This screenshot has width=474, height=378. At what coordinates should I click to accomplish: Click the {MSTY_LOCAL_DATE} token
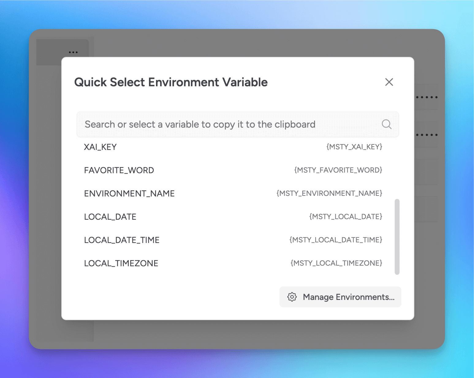coord(345,216)
